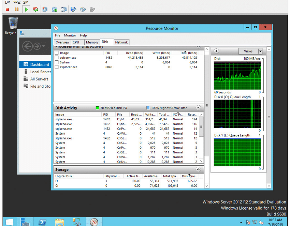290x226 pixels.
Task: Open the View menu in the host menu bar
Action: tap(17, 2)
